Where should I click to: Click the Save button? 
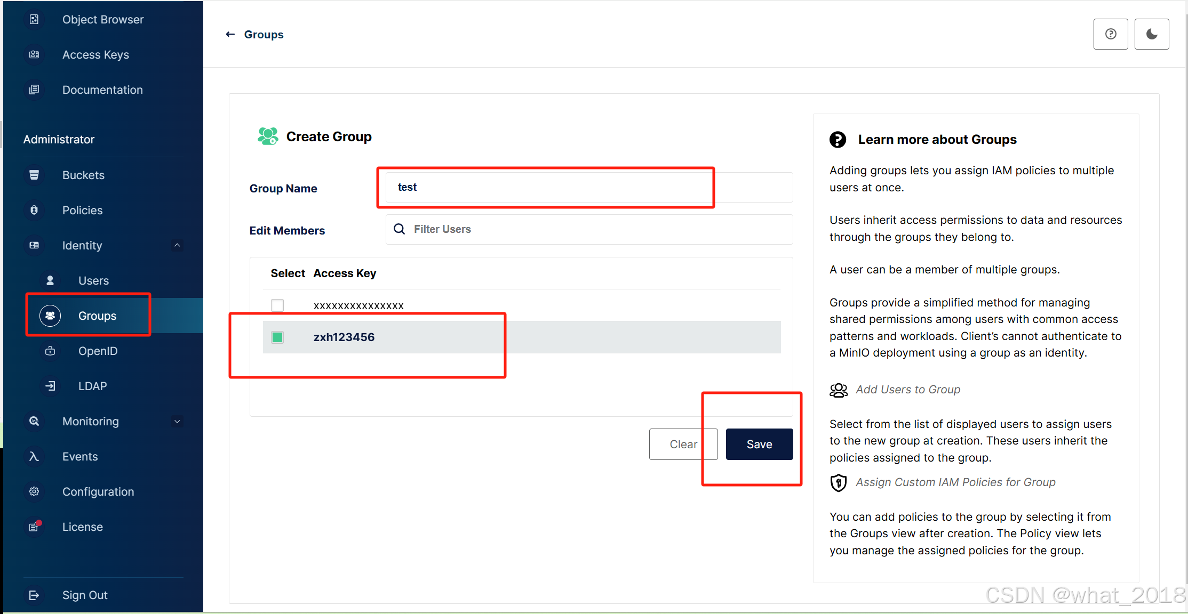pos(759,444)
